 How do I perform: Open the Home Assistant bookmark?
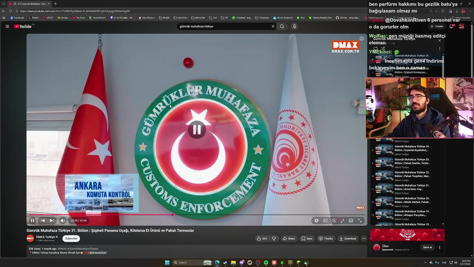coord(283,17)
